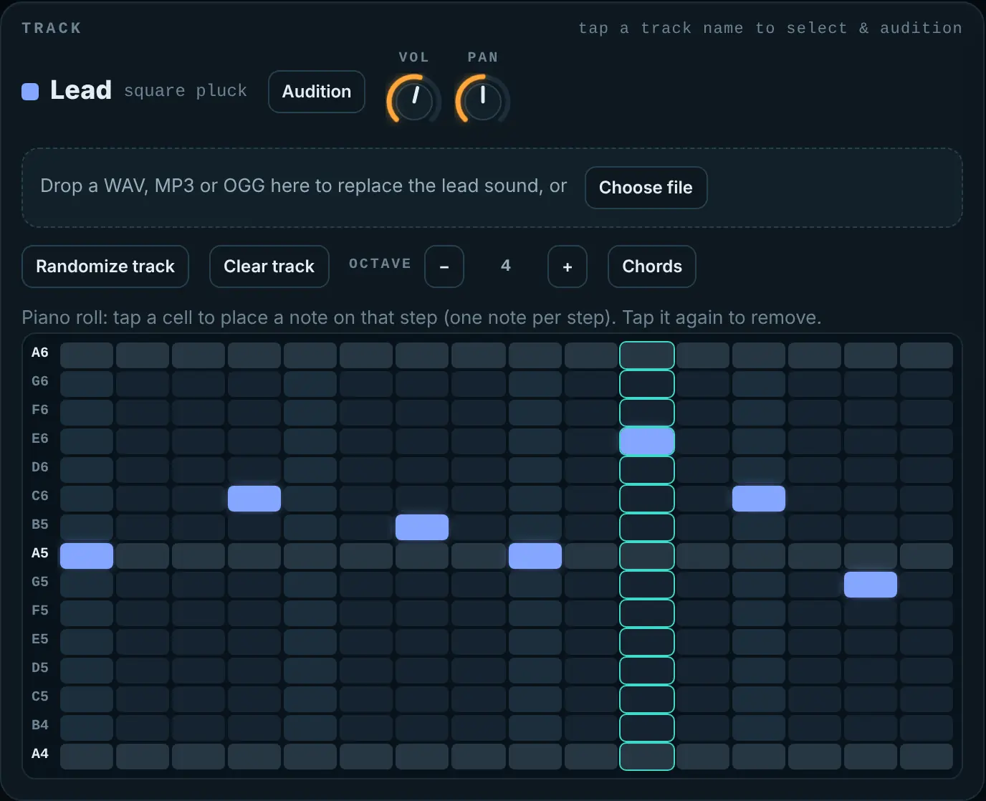This screenshot has width=986, height=801.
Task: Increase octave with the plus button
Action: point(568,267)
